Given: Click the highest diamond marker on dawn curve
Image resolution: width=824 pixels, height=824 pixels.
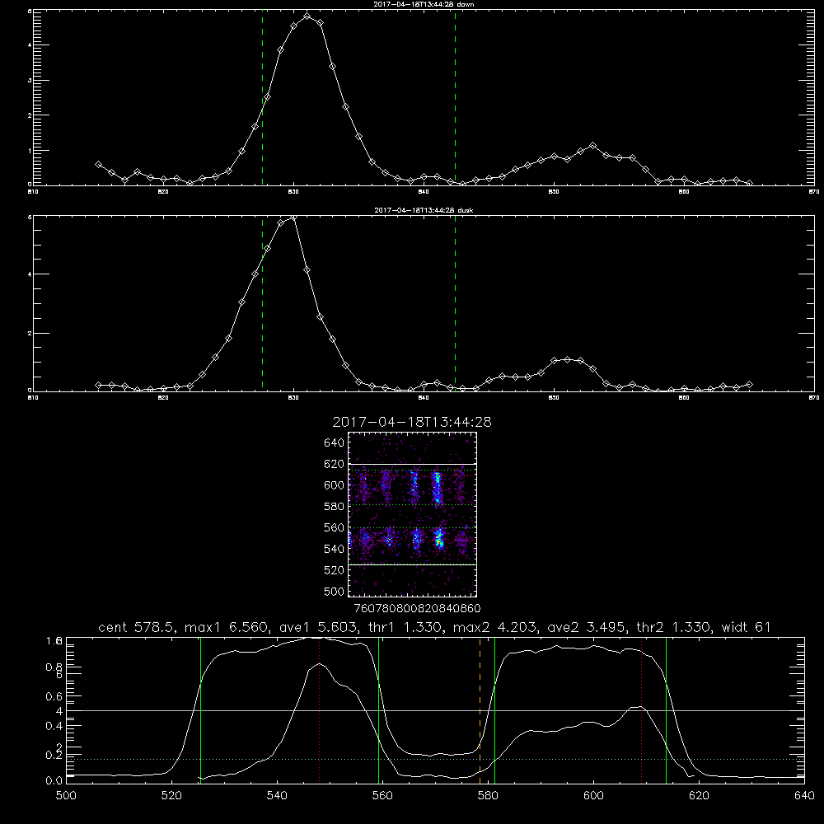Looking at the screenshot, I should pos(307,16).
